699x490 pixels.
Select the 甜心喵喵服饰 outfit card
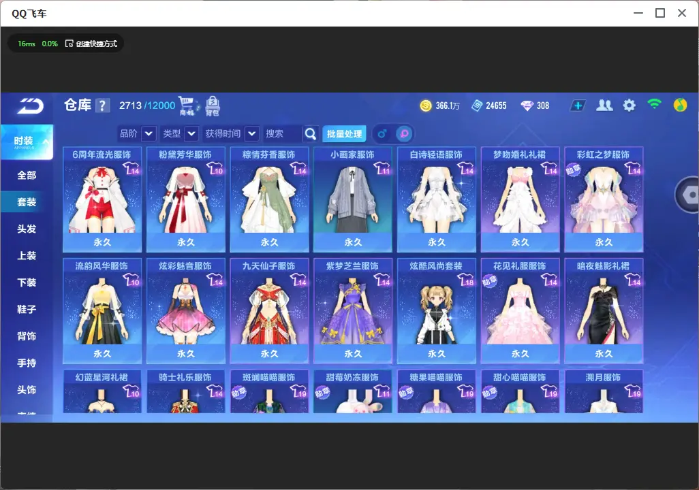coord(521,391)
